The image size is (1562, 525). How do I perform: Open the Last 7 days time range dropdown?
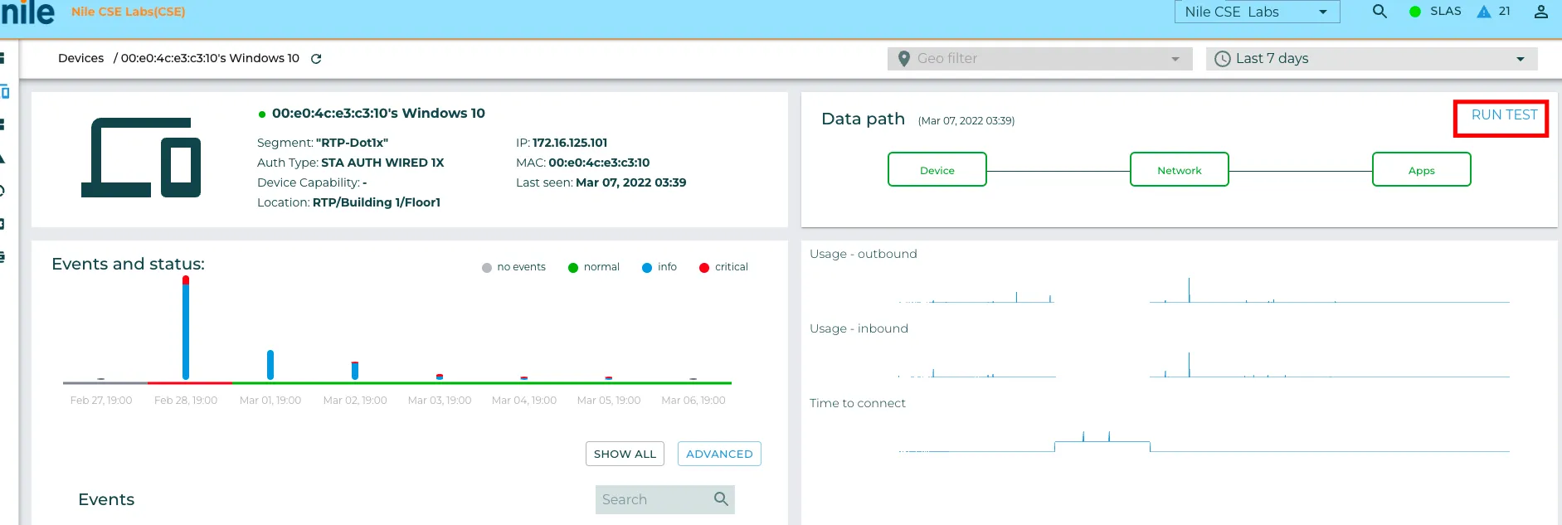point(1371,59)
